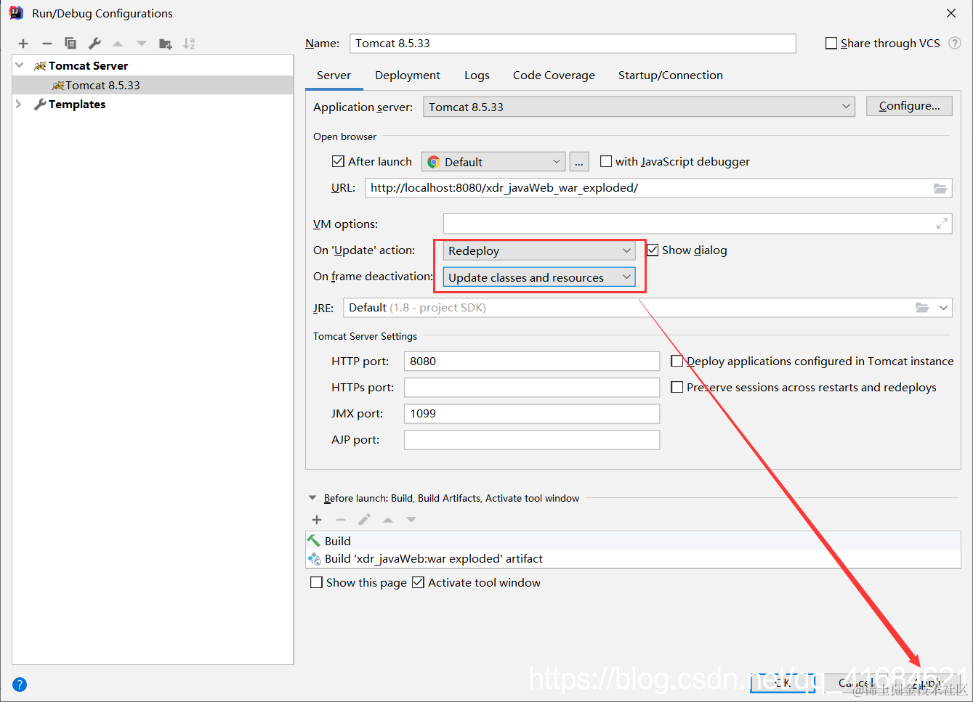
Task: Toggle the Show dialog checkbox
Action: pyautogui.click(x=653, y=250)
